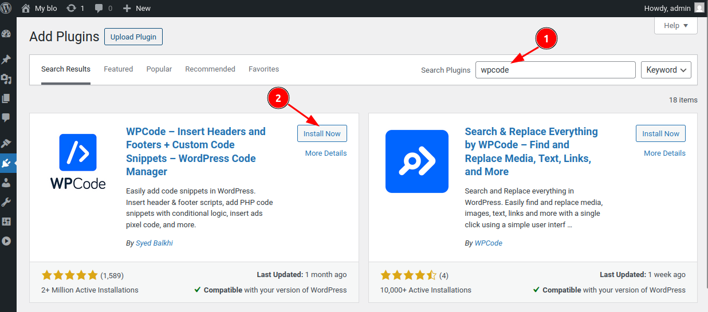Open Posts via sidebar pushpin icon
Screen dimensions: 708x312
[x=6, y=60]
